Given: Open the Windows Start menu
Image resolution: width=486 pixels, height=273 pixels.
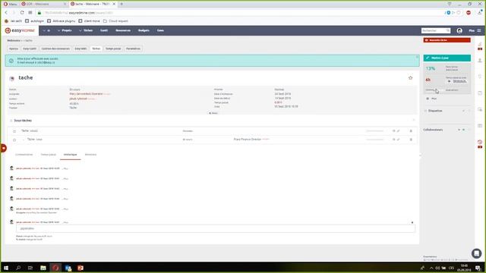Looking at the screenshot, I should coord(6,268).
